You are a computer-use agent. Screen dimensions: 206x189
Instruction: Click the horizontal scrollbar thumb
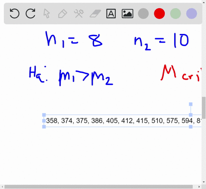click(x=98, y=187)
